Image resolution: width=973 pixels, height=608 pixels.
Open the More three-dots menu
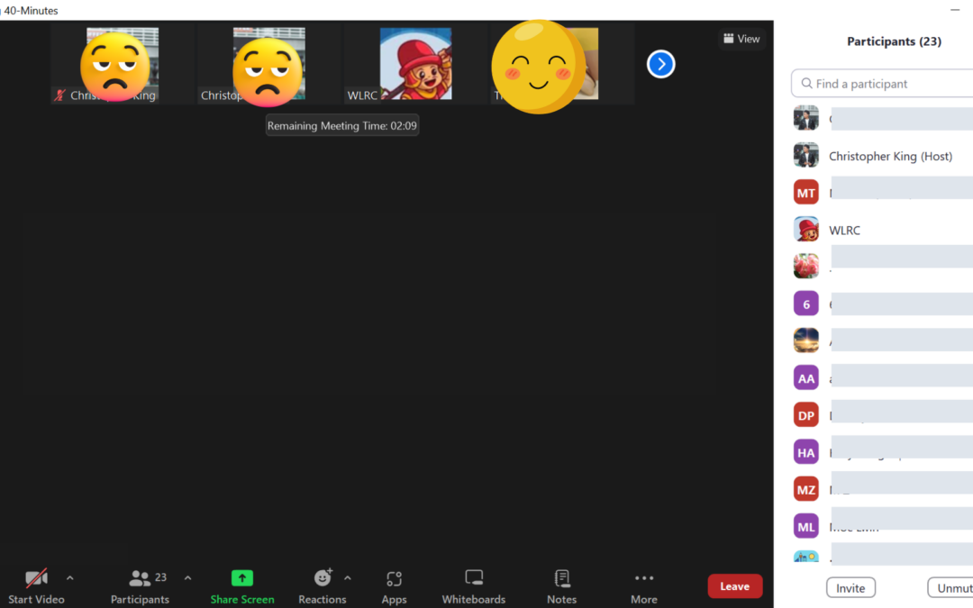pos(644,578)
